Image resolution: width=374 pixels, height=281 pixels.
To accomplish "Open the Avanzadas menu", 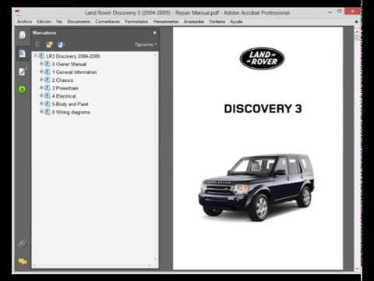I will tap(194, 22).
